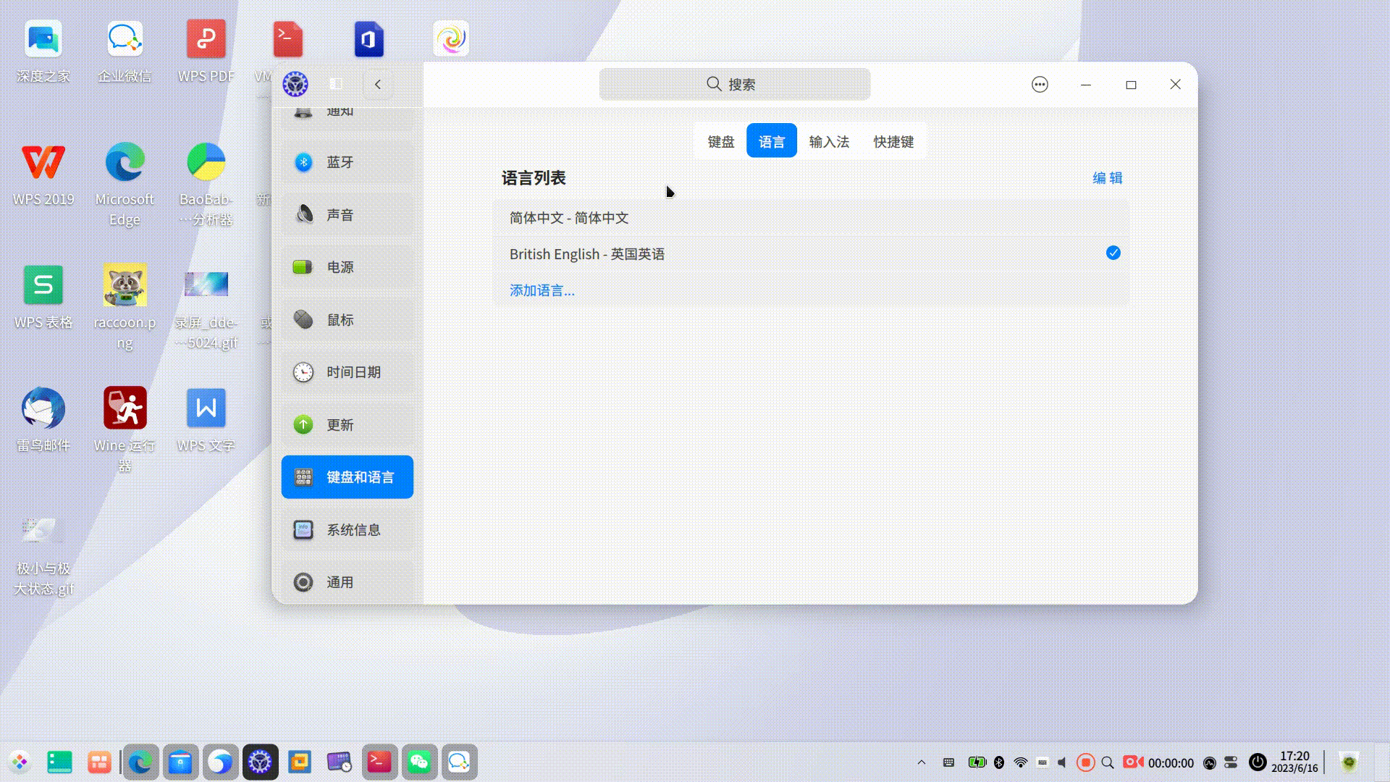Open 通用 general settings in the sidebar
This screenshot has height=782, width=1390.
click(339, 581)
